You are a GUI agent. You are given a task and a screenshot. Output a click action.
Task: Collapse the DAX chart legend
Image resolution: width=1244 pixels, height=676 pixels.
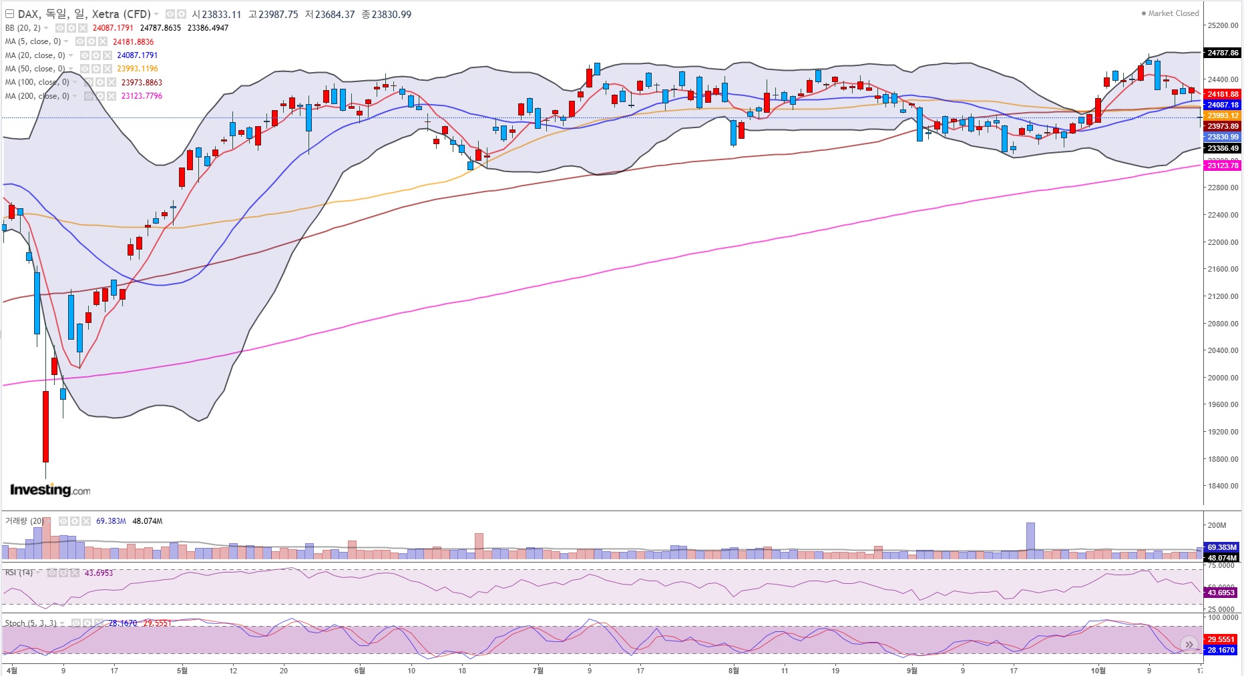tap(9, 14)
